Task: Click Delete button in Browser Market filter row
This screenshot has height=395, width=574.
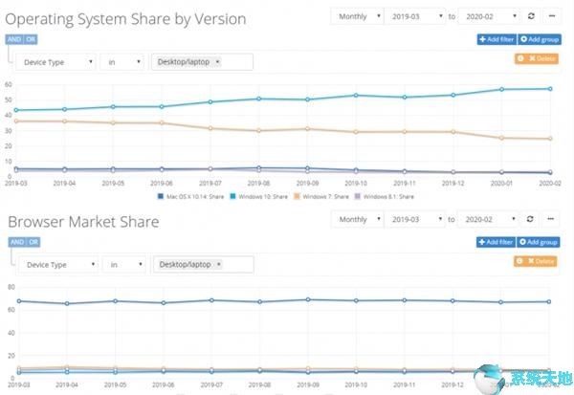Action: pyautogui.click(x=535, y=261)
